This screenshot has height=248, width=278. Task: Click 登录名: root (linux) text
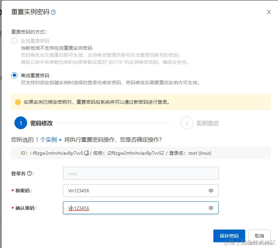pos(190,153)
